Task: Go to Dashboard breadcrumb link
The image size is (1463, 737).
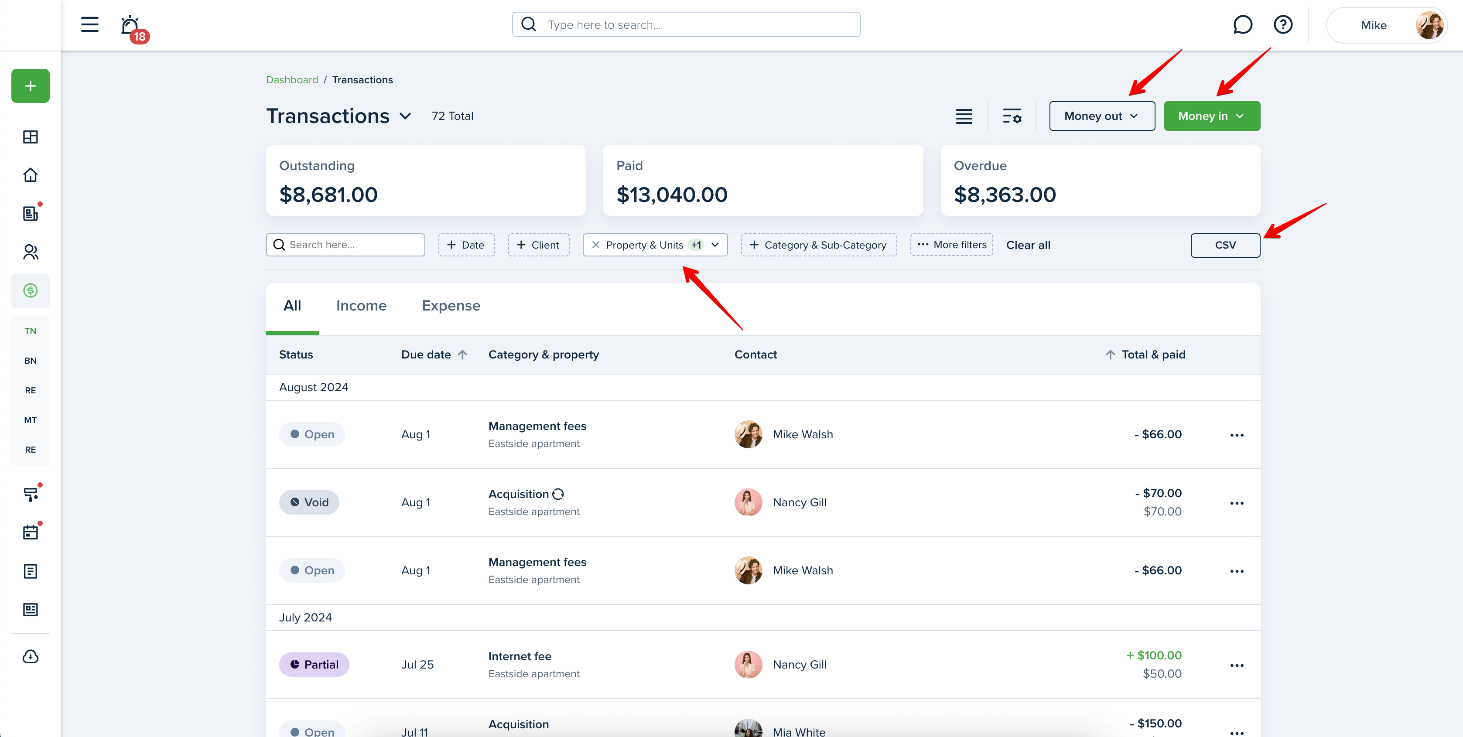Action: (292, 80)
